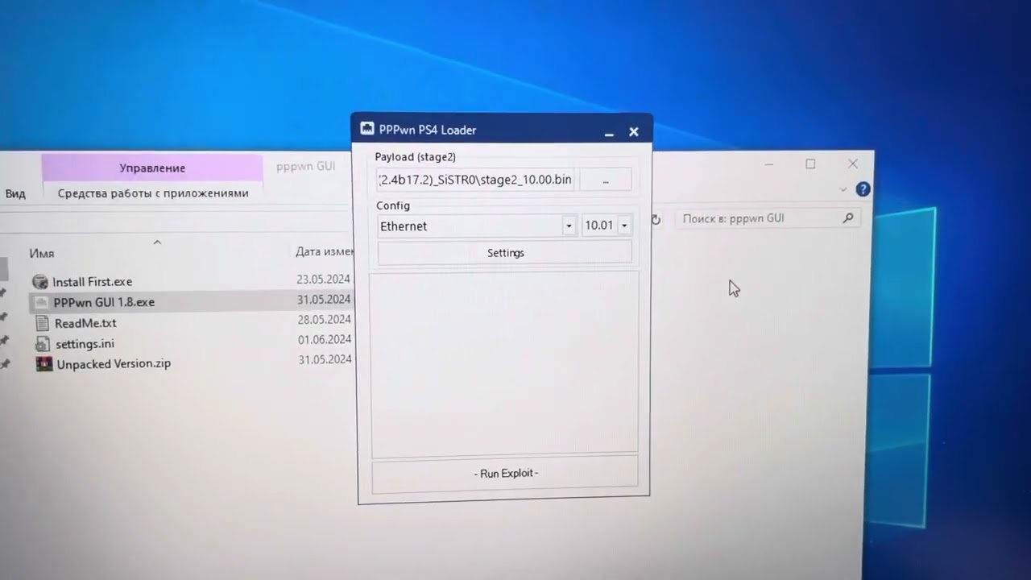Open the Управление ribbon tab
The image size is (1031, 580).
pyautogui.click(x=152, y=168)
